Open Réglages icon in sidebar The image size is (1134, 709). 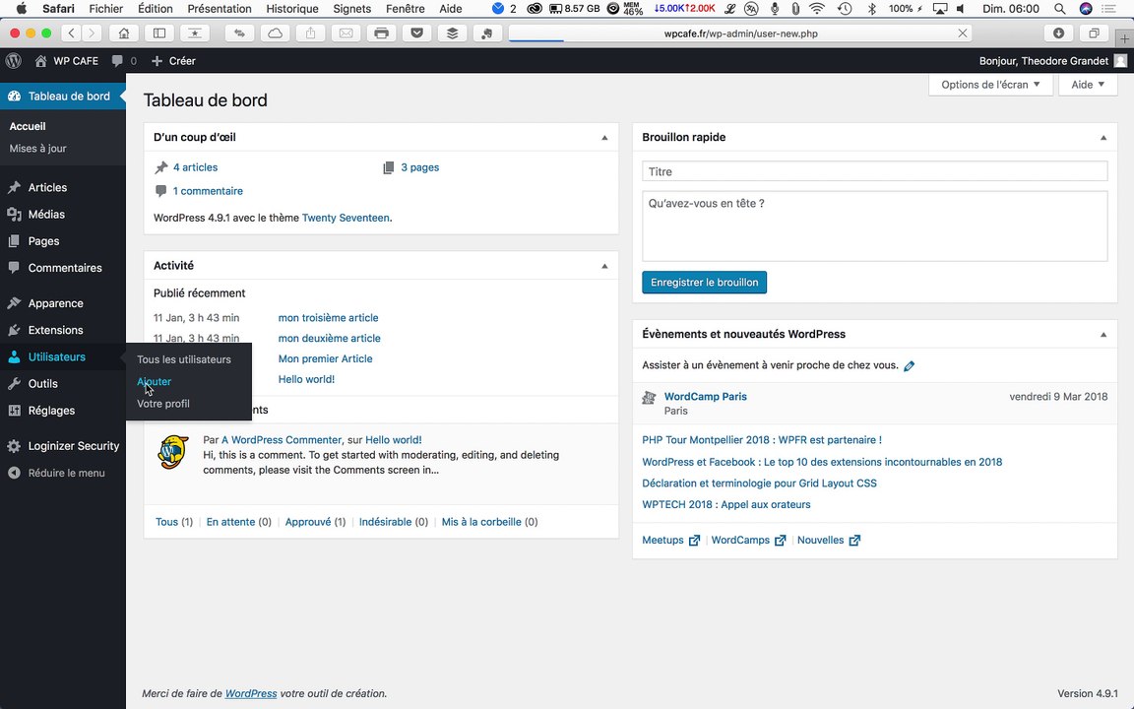[x=14, y=411]
